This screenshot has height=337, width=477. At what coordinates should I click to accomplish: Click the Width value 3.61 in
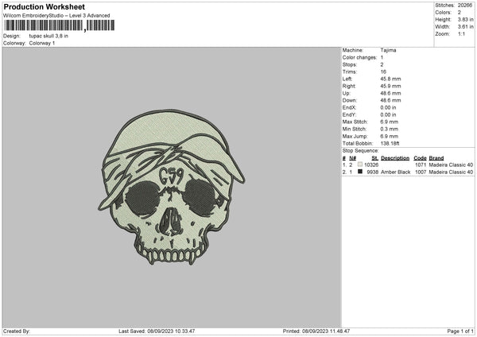[465, 27]
